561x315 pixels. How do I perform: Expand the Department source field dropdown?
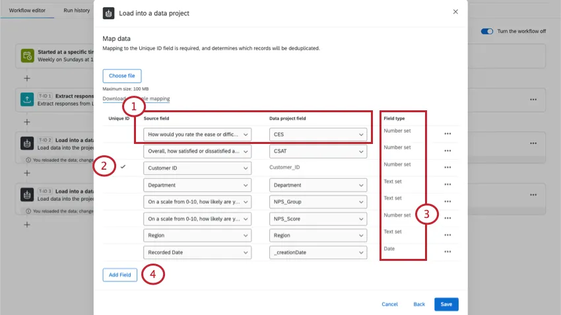[197, 185]
